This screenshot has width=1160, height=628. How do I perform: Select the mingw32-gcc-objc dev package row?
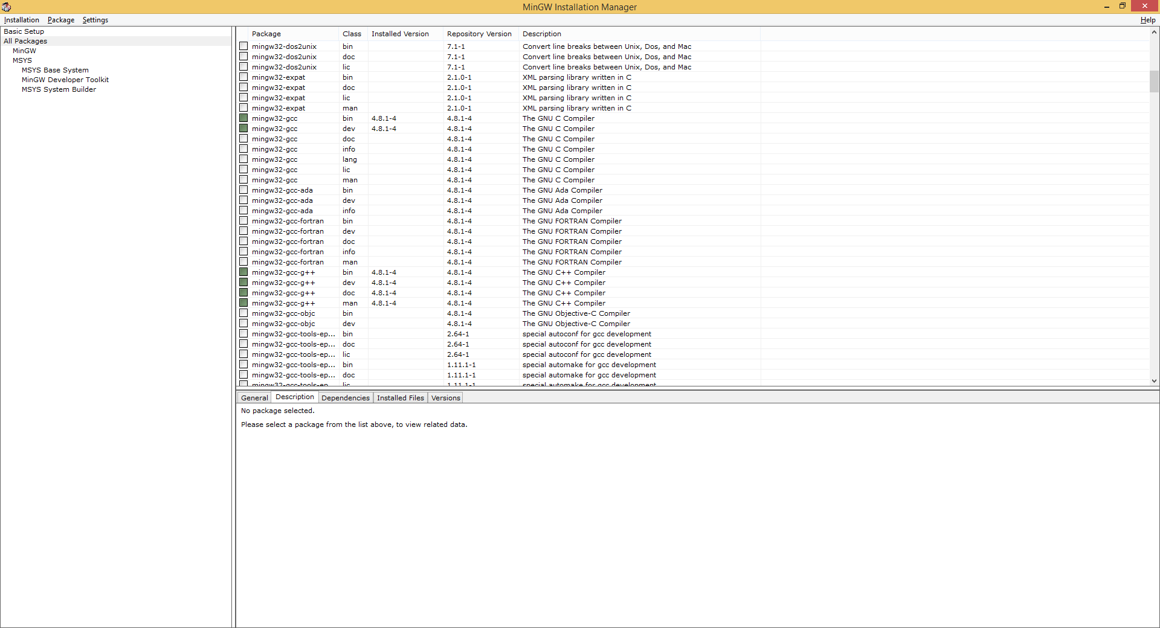coord(283,324)
